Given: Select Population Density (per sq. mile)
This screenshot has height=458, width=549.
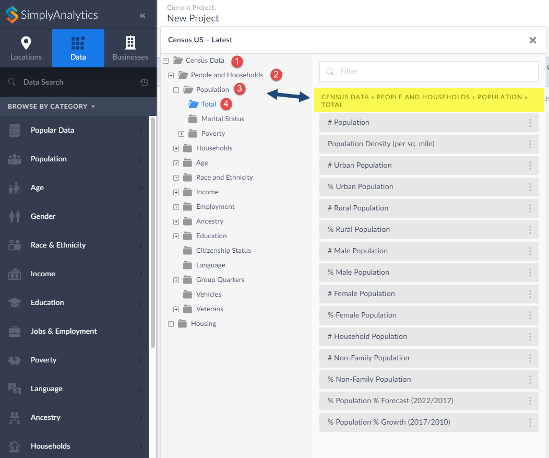Looking at the screenshot, I should [428, 144].
